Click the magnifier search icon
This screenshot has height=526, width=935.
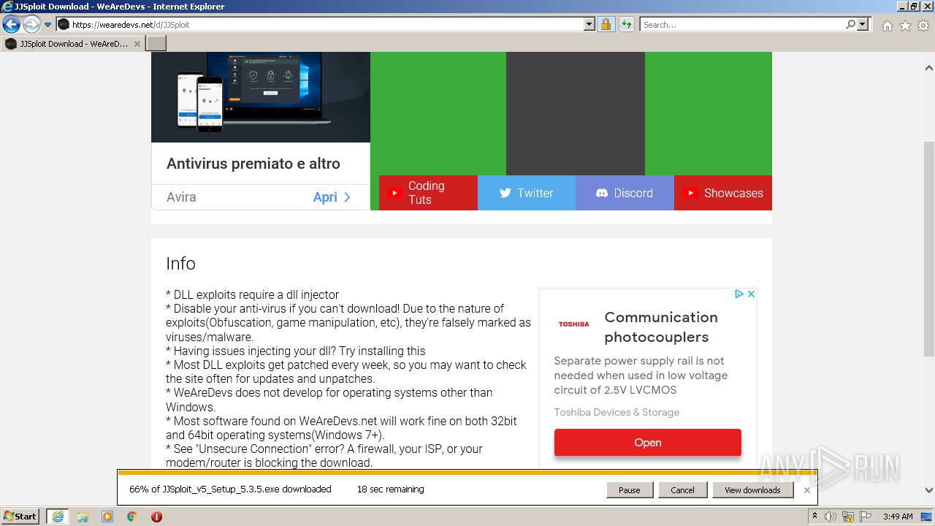(850, 25)
